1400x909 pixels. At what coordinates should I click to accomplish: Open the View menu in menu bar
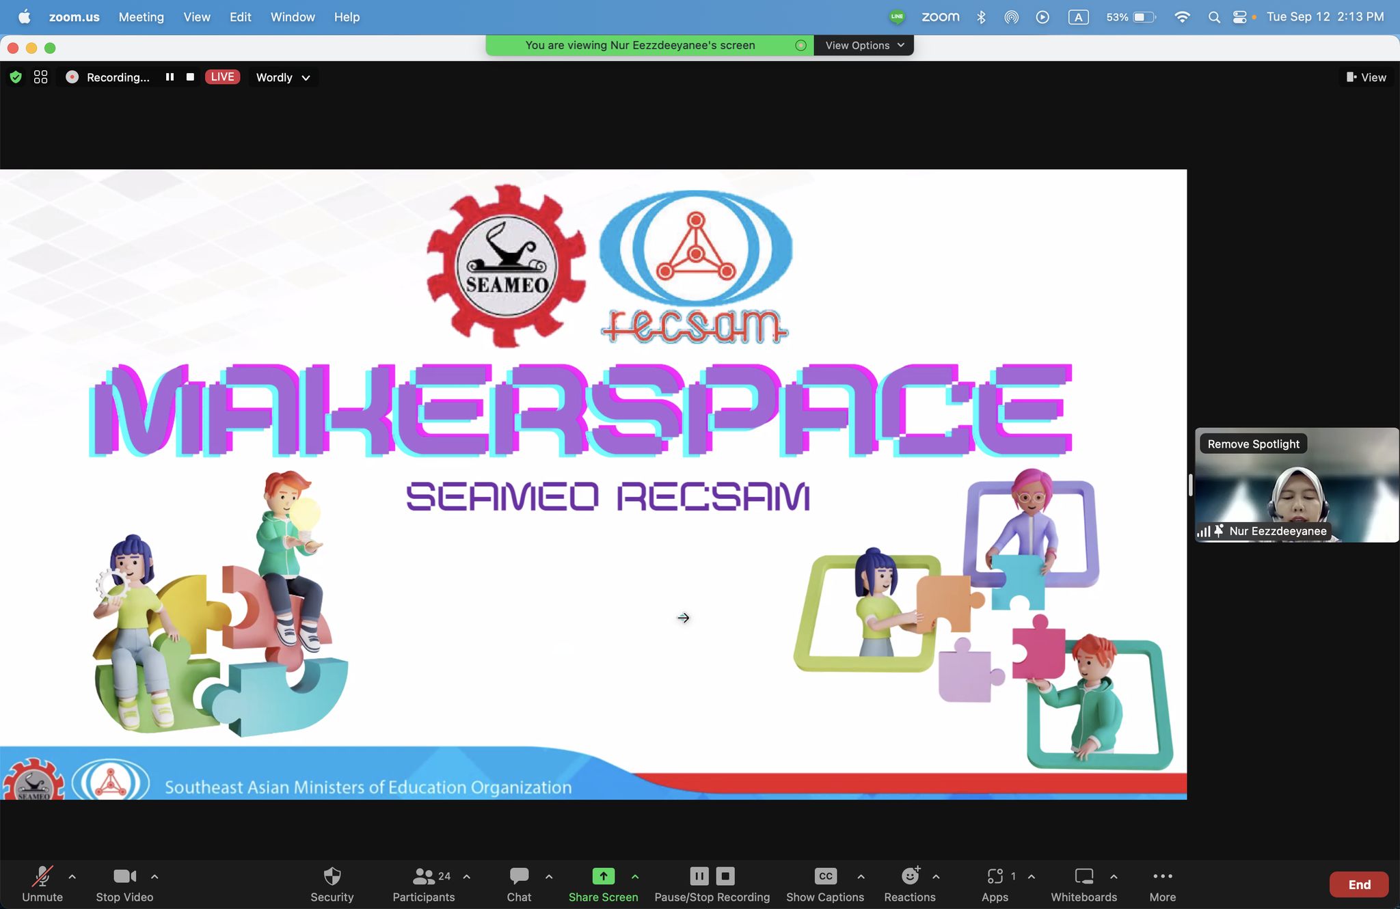197,17
